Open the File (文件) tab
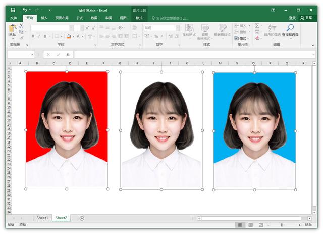Image resolution: width=323 pixels, height=234 pixels. coord(14,18)
